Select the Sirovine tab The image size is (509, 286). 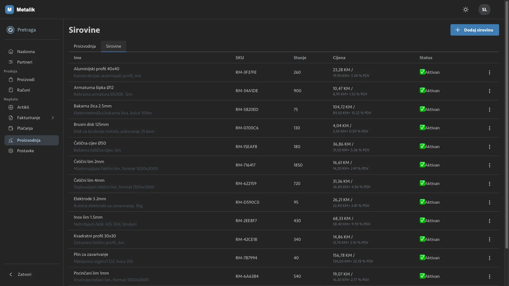[114, 46]
